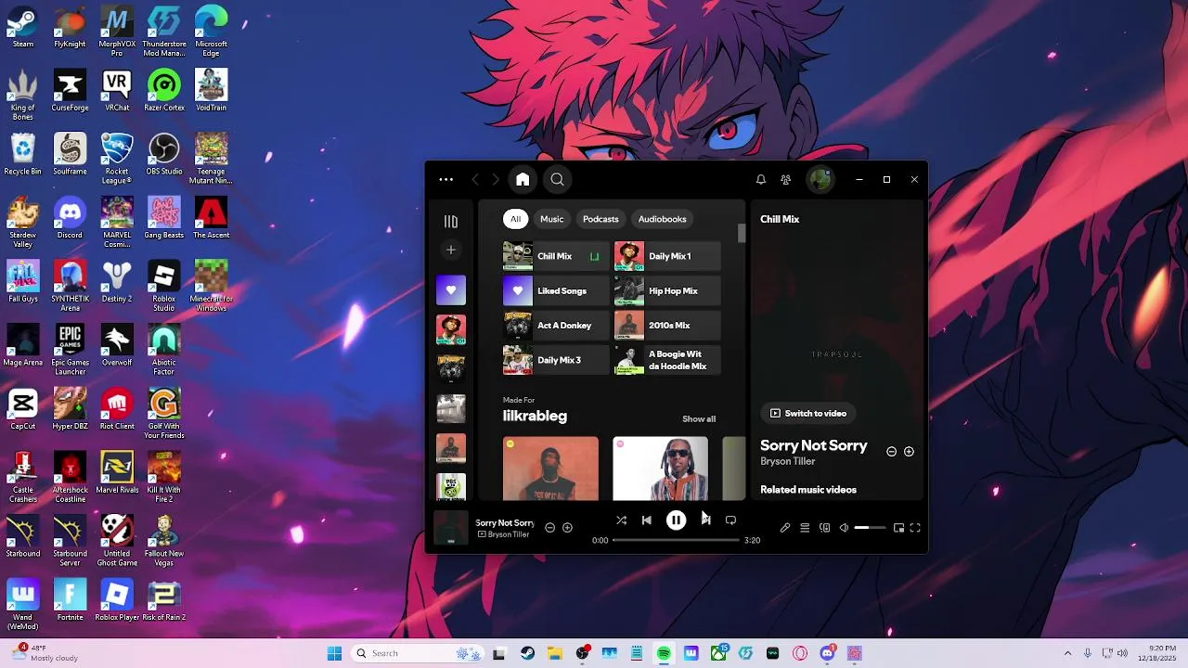Click Show all in Made For section
This screenshot has height=668, width=1188.
[x=699, y=419]
